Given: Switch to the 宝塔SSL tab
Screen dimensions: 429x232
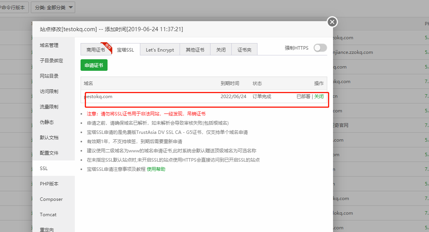Looking at the screenshot, I should [125, 50].
